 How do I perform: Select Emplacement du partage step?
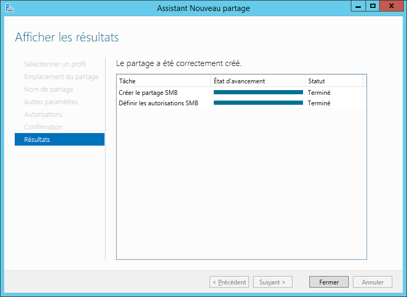coord(61,77)
